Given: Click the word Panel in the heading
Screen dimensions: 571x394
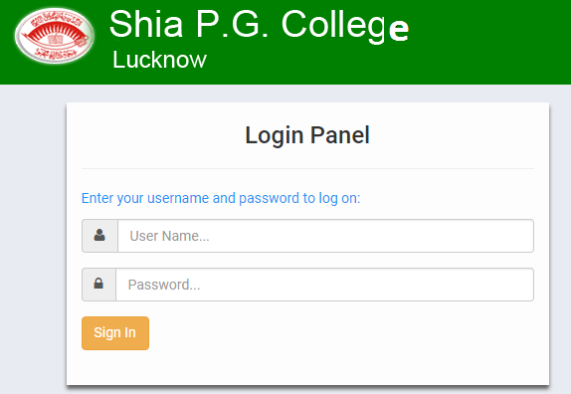Looking at the screenshot, I should [340, 135].
